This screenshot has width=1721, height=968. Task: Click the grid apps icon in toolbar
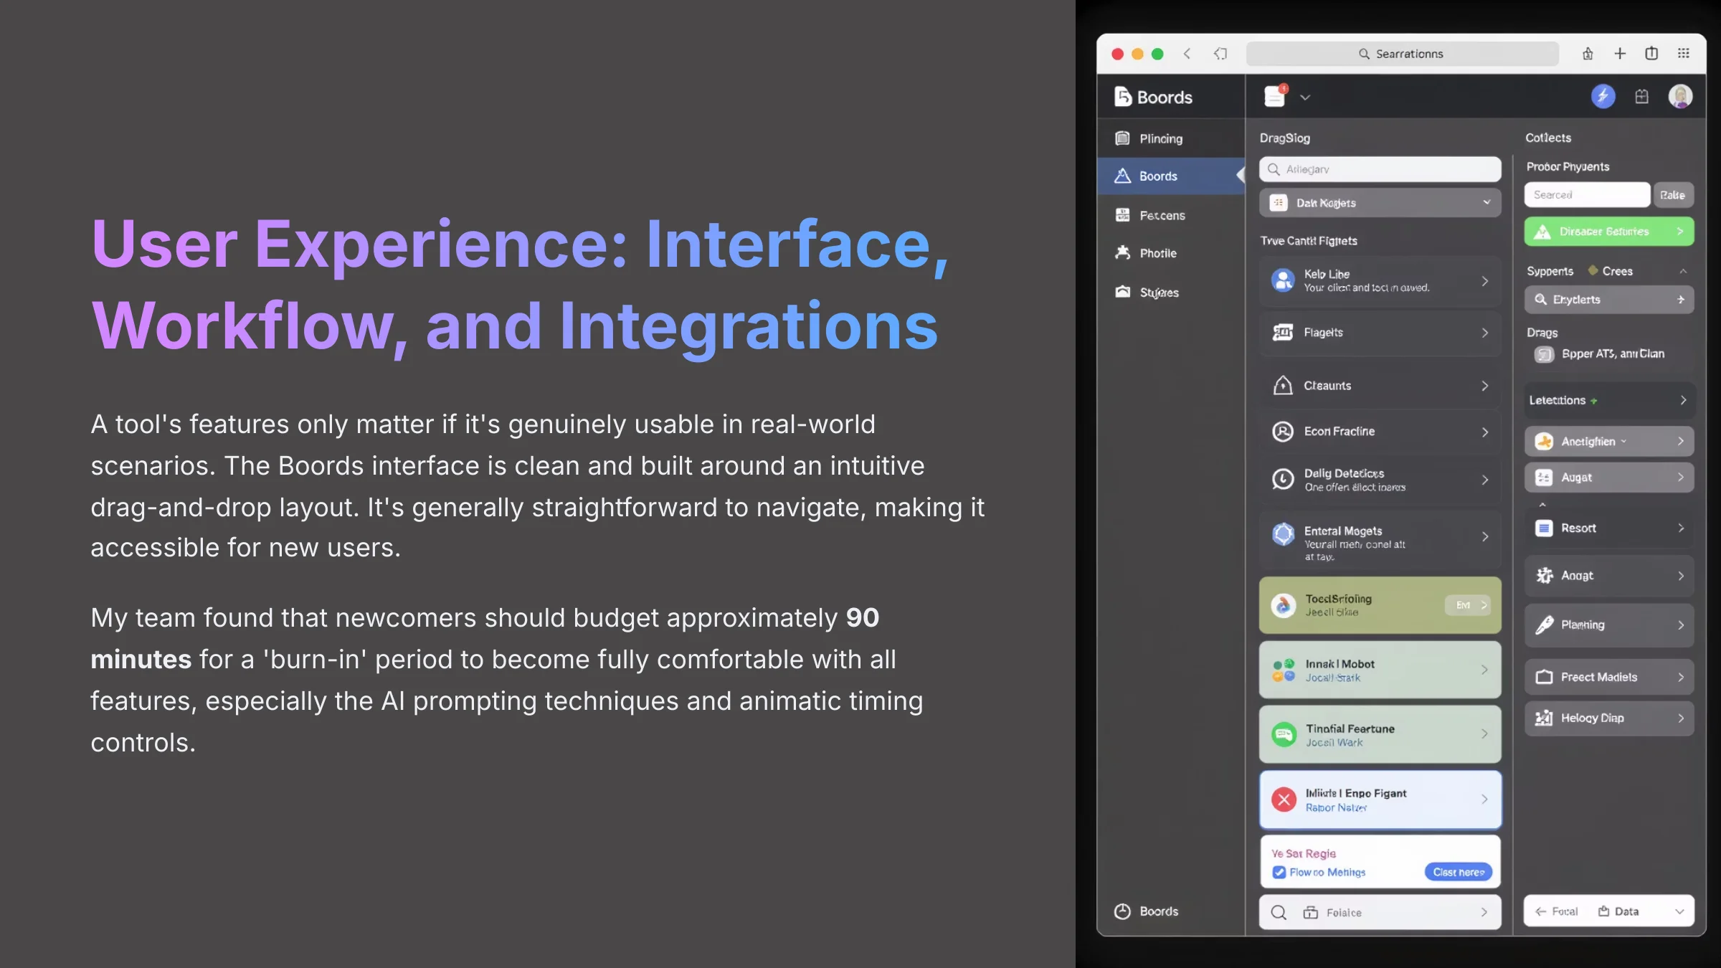pyautogui.click(x=1684, y=54)
